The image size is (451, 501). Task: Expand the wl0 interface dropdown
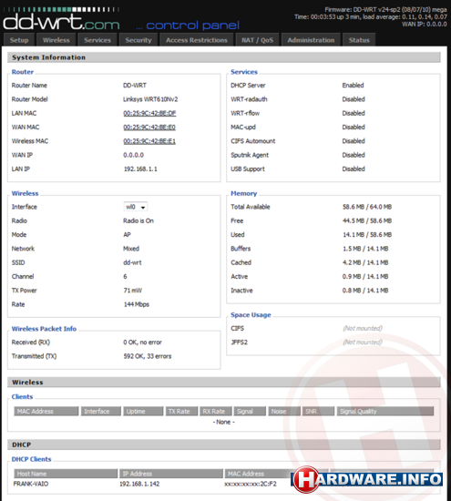coord(136,207)
